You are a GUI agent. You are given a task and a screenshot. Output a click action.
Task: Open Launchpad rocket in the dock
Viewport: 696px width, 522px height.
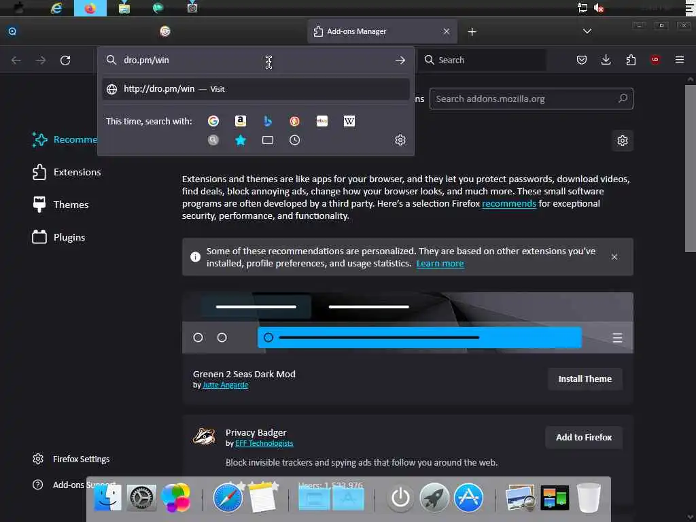(x=434, y=498)
